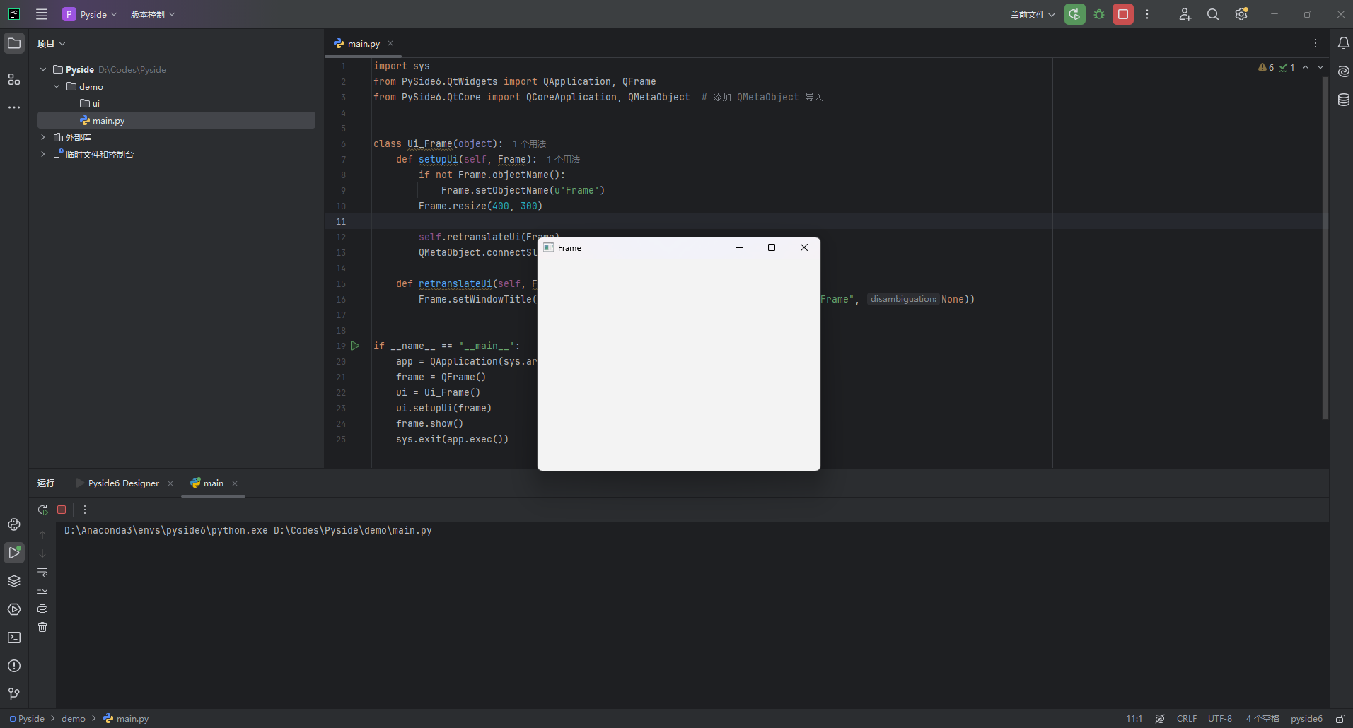Viewport: 1353px width, 728px height.
Task: Open run panel more options
Action: (x=85, y=510)
